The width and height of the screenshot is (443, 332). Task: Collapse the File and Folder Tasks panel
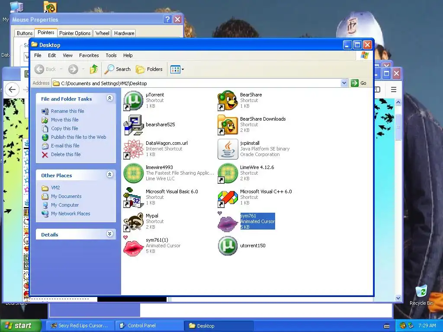click(x=109, y=98)
